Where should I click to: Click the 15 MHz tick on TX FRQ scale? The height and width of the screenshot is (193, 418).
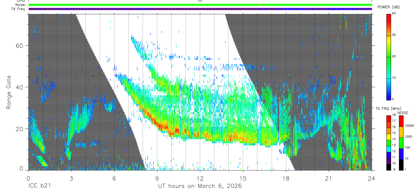(394, 133)
